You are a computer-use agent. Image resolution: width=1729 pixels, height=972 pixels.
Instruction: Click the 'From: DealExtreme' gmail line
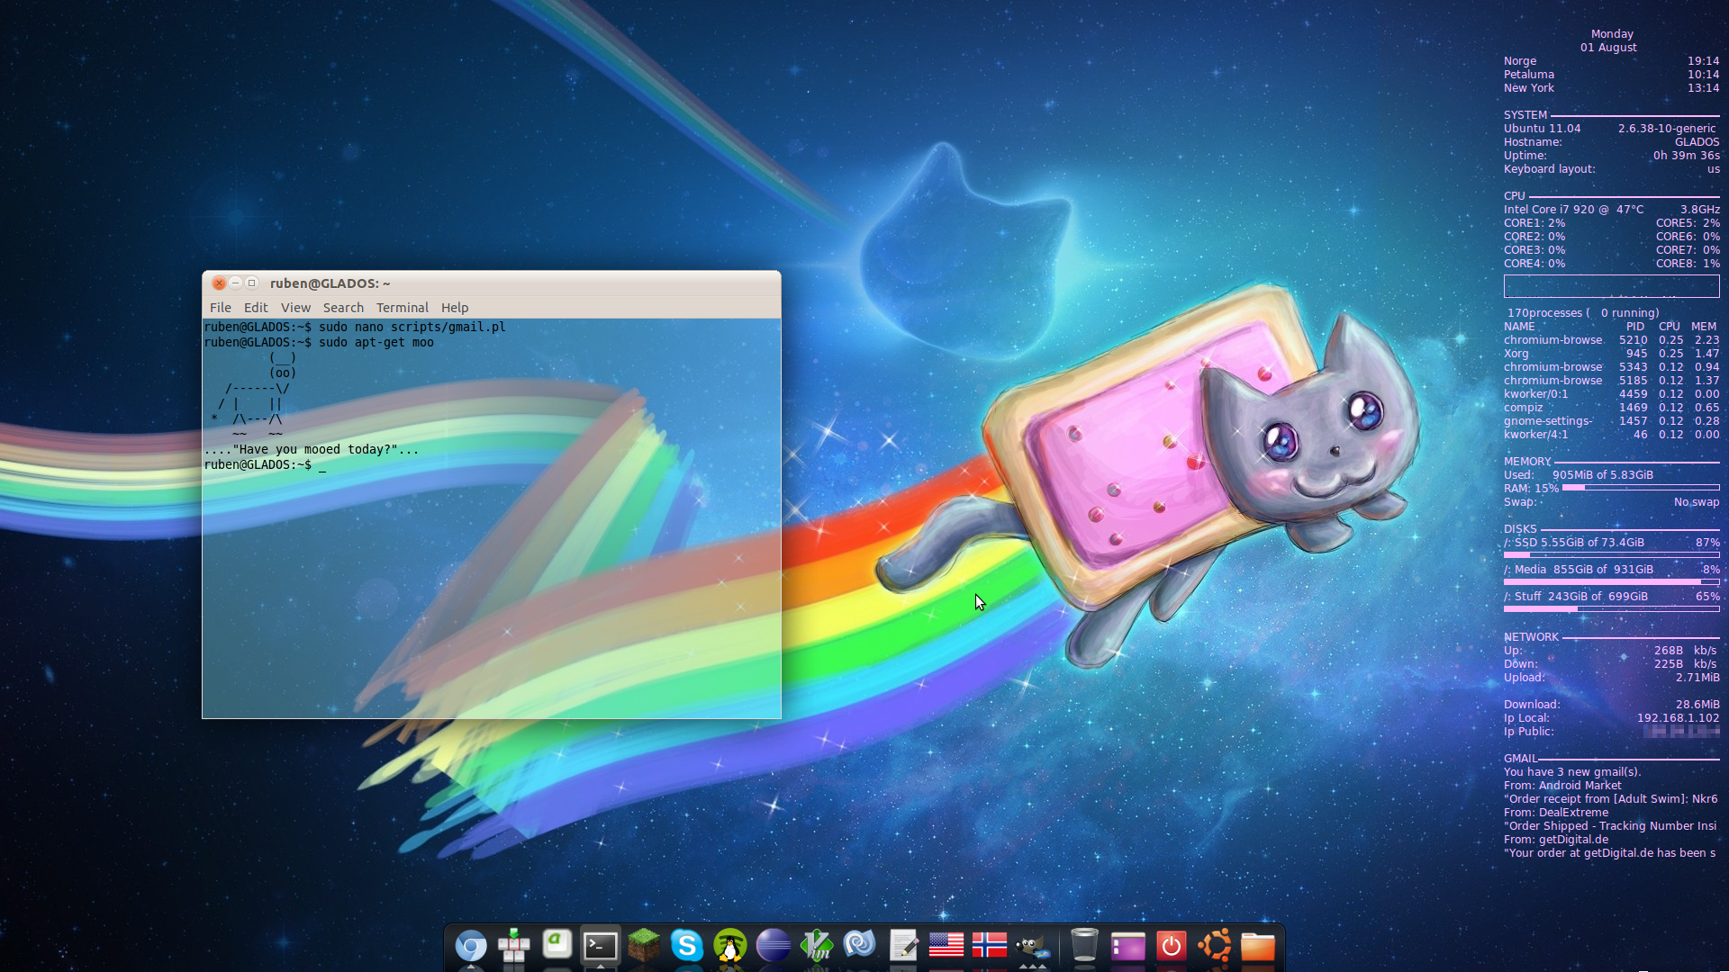click(x=1556, y=813)
